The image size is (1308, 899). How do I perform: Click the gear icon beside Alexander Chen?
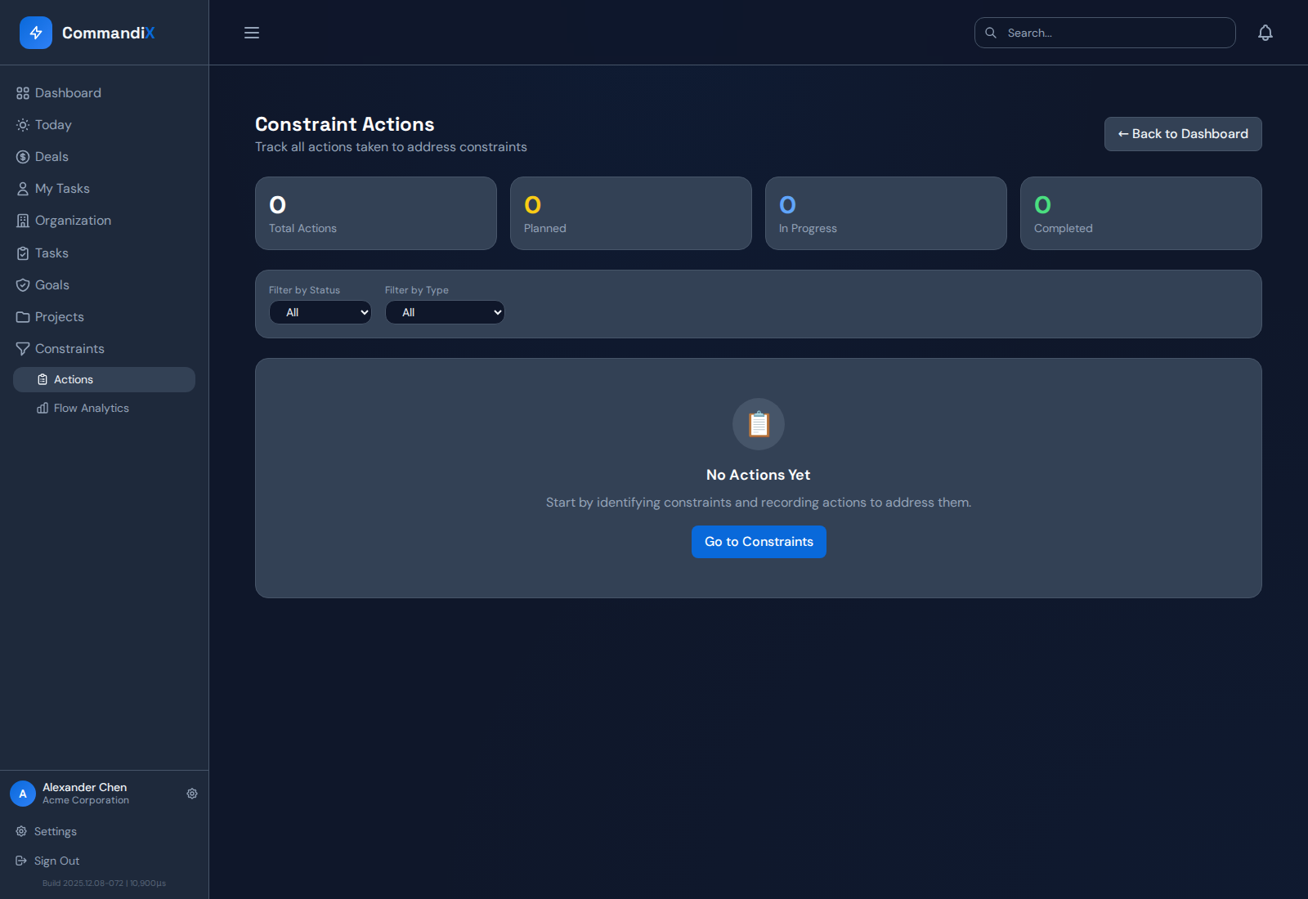point(192,794)
